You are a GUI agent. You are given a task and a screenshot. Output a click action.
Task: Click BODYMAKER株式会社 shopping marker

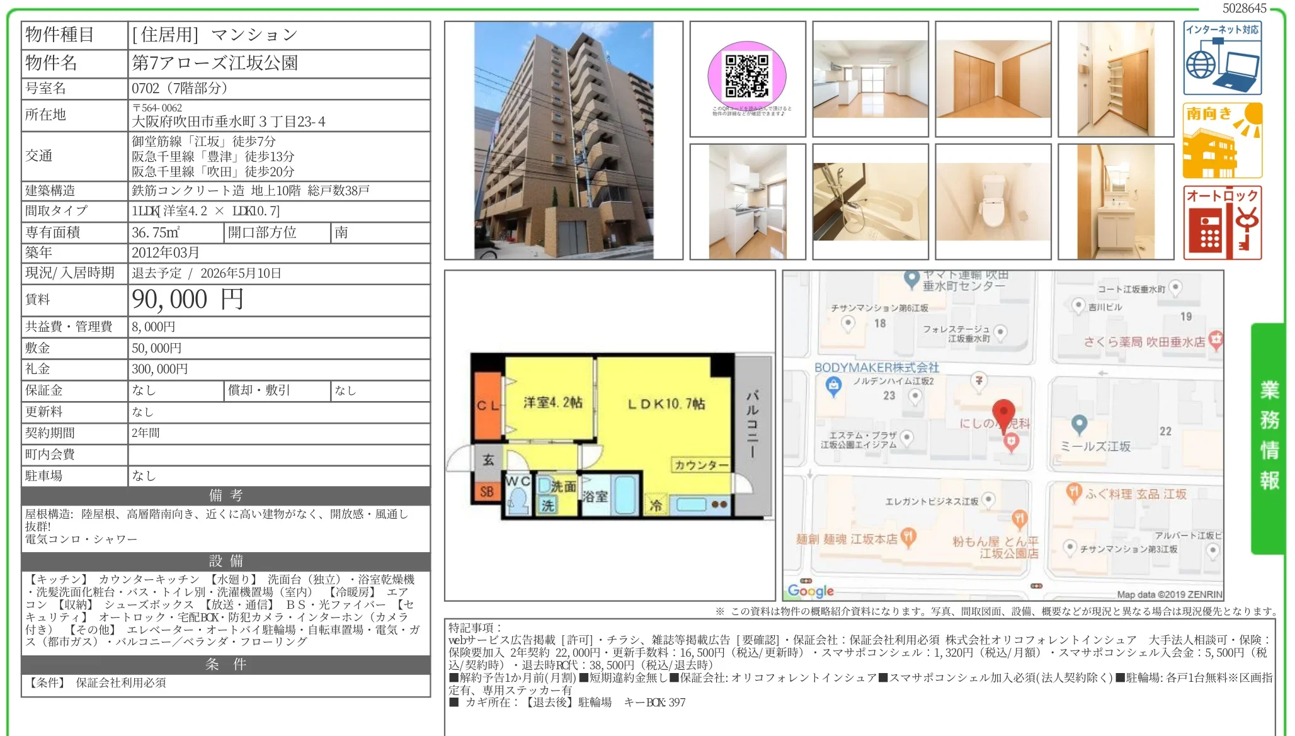pos(833,385)
